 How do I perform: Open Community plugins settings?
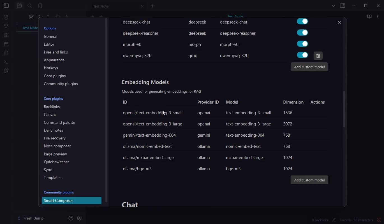pos(61,84)
